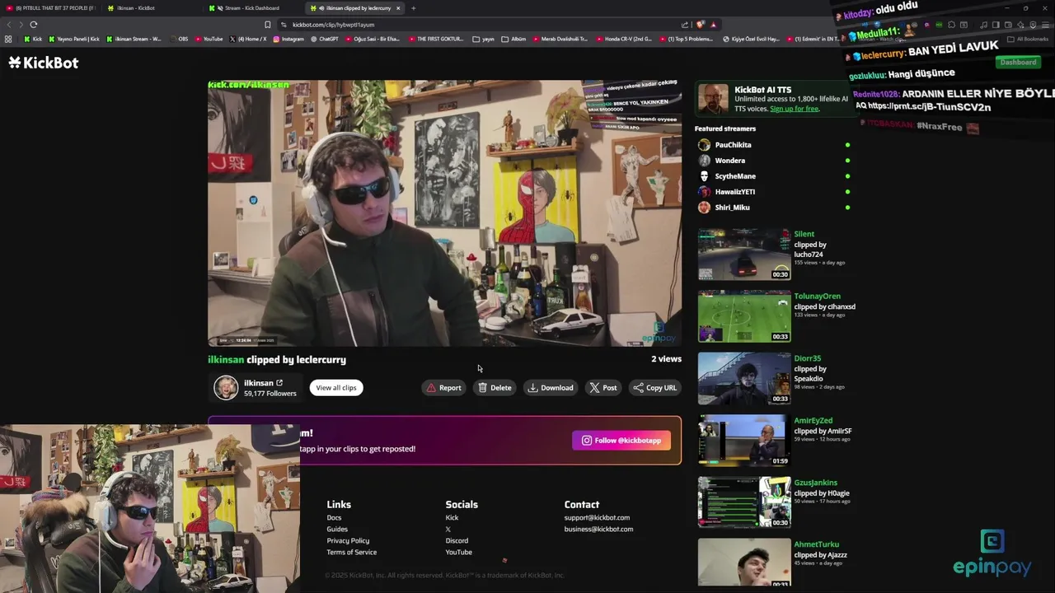Click the 'Sign up for free' link
The image size is (1055, 593).
coord(794,109)
